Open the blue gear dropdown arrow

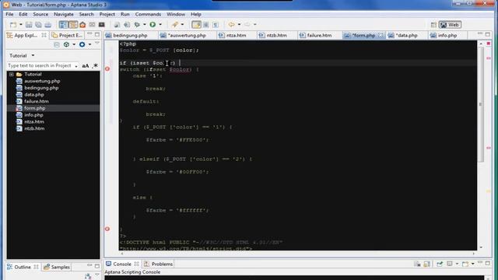[x=89, y=45]
